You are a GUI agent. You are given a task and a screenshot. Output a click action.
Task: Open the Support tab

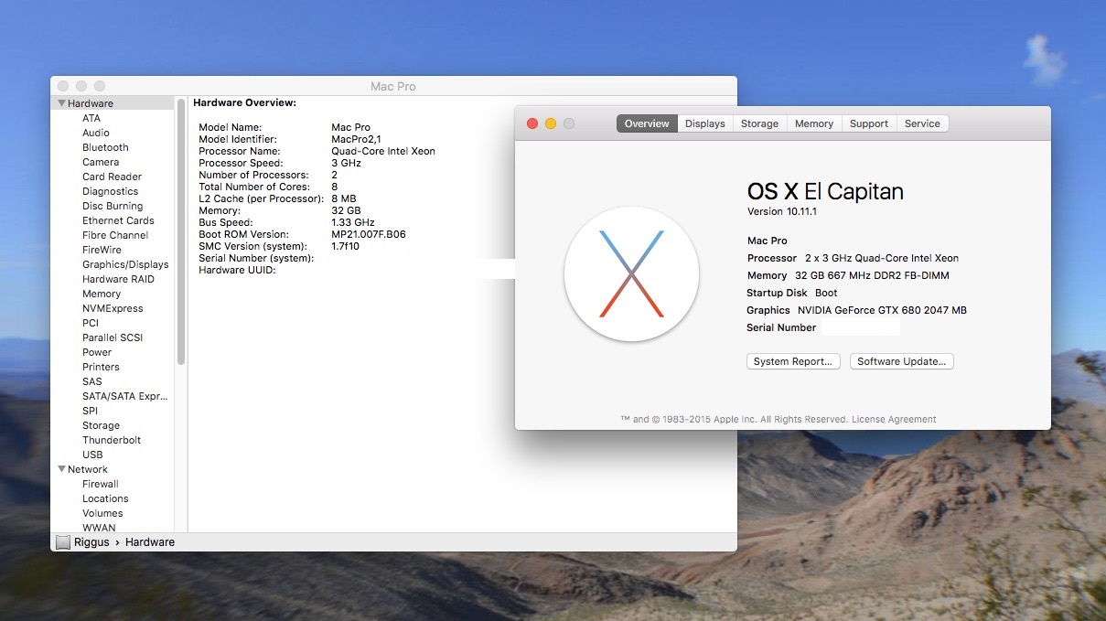point(869,123)
